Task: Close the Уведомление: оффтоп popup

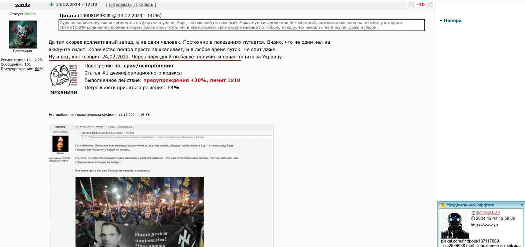Action: click(522, 205)
